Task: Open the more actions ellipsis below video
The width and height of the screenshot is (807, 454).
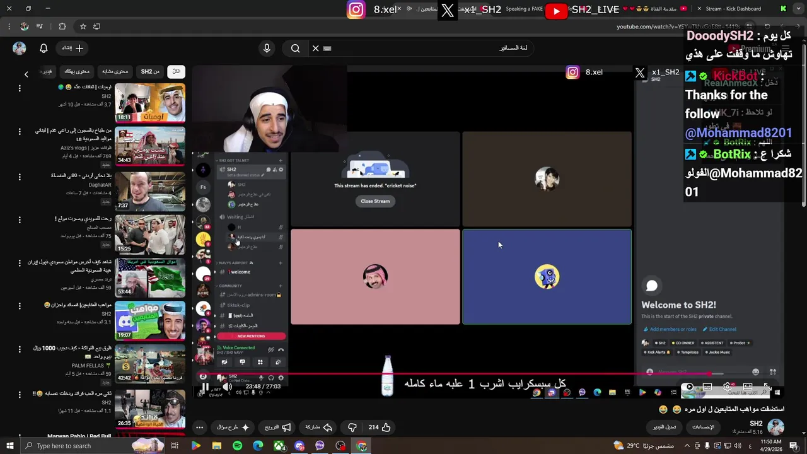Action: [199, 427]
